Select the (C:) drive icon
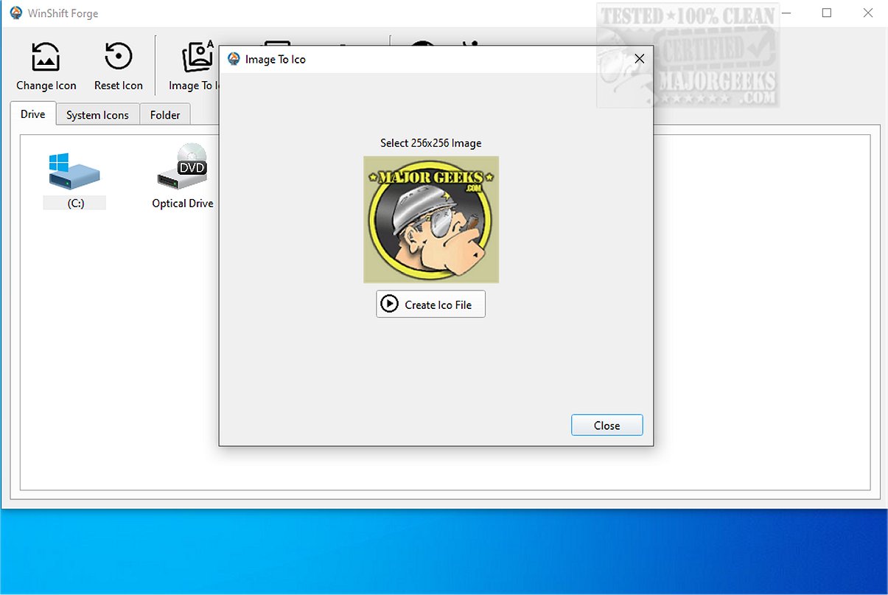Viewport: 888px width, 595px height. tap(74, 171)
